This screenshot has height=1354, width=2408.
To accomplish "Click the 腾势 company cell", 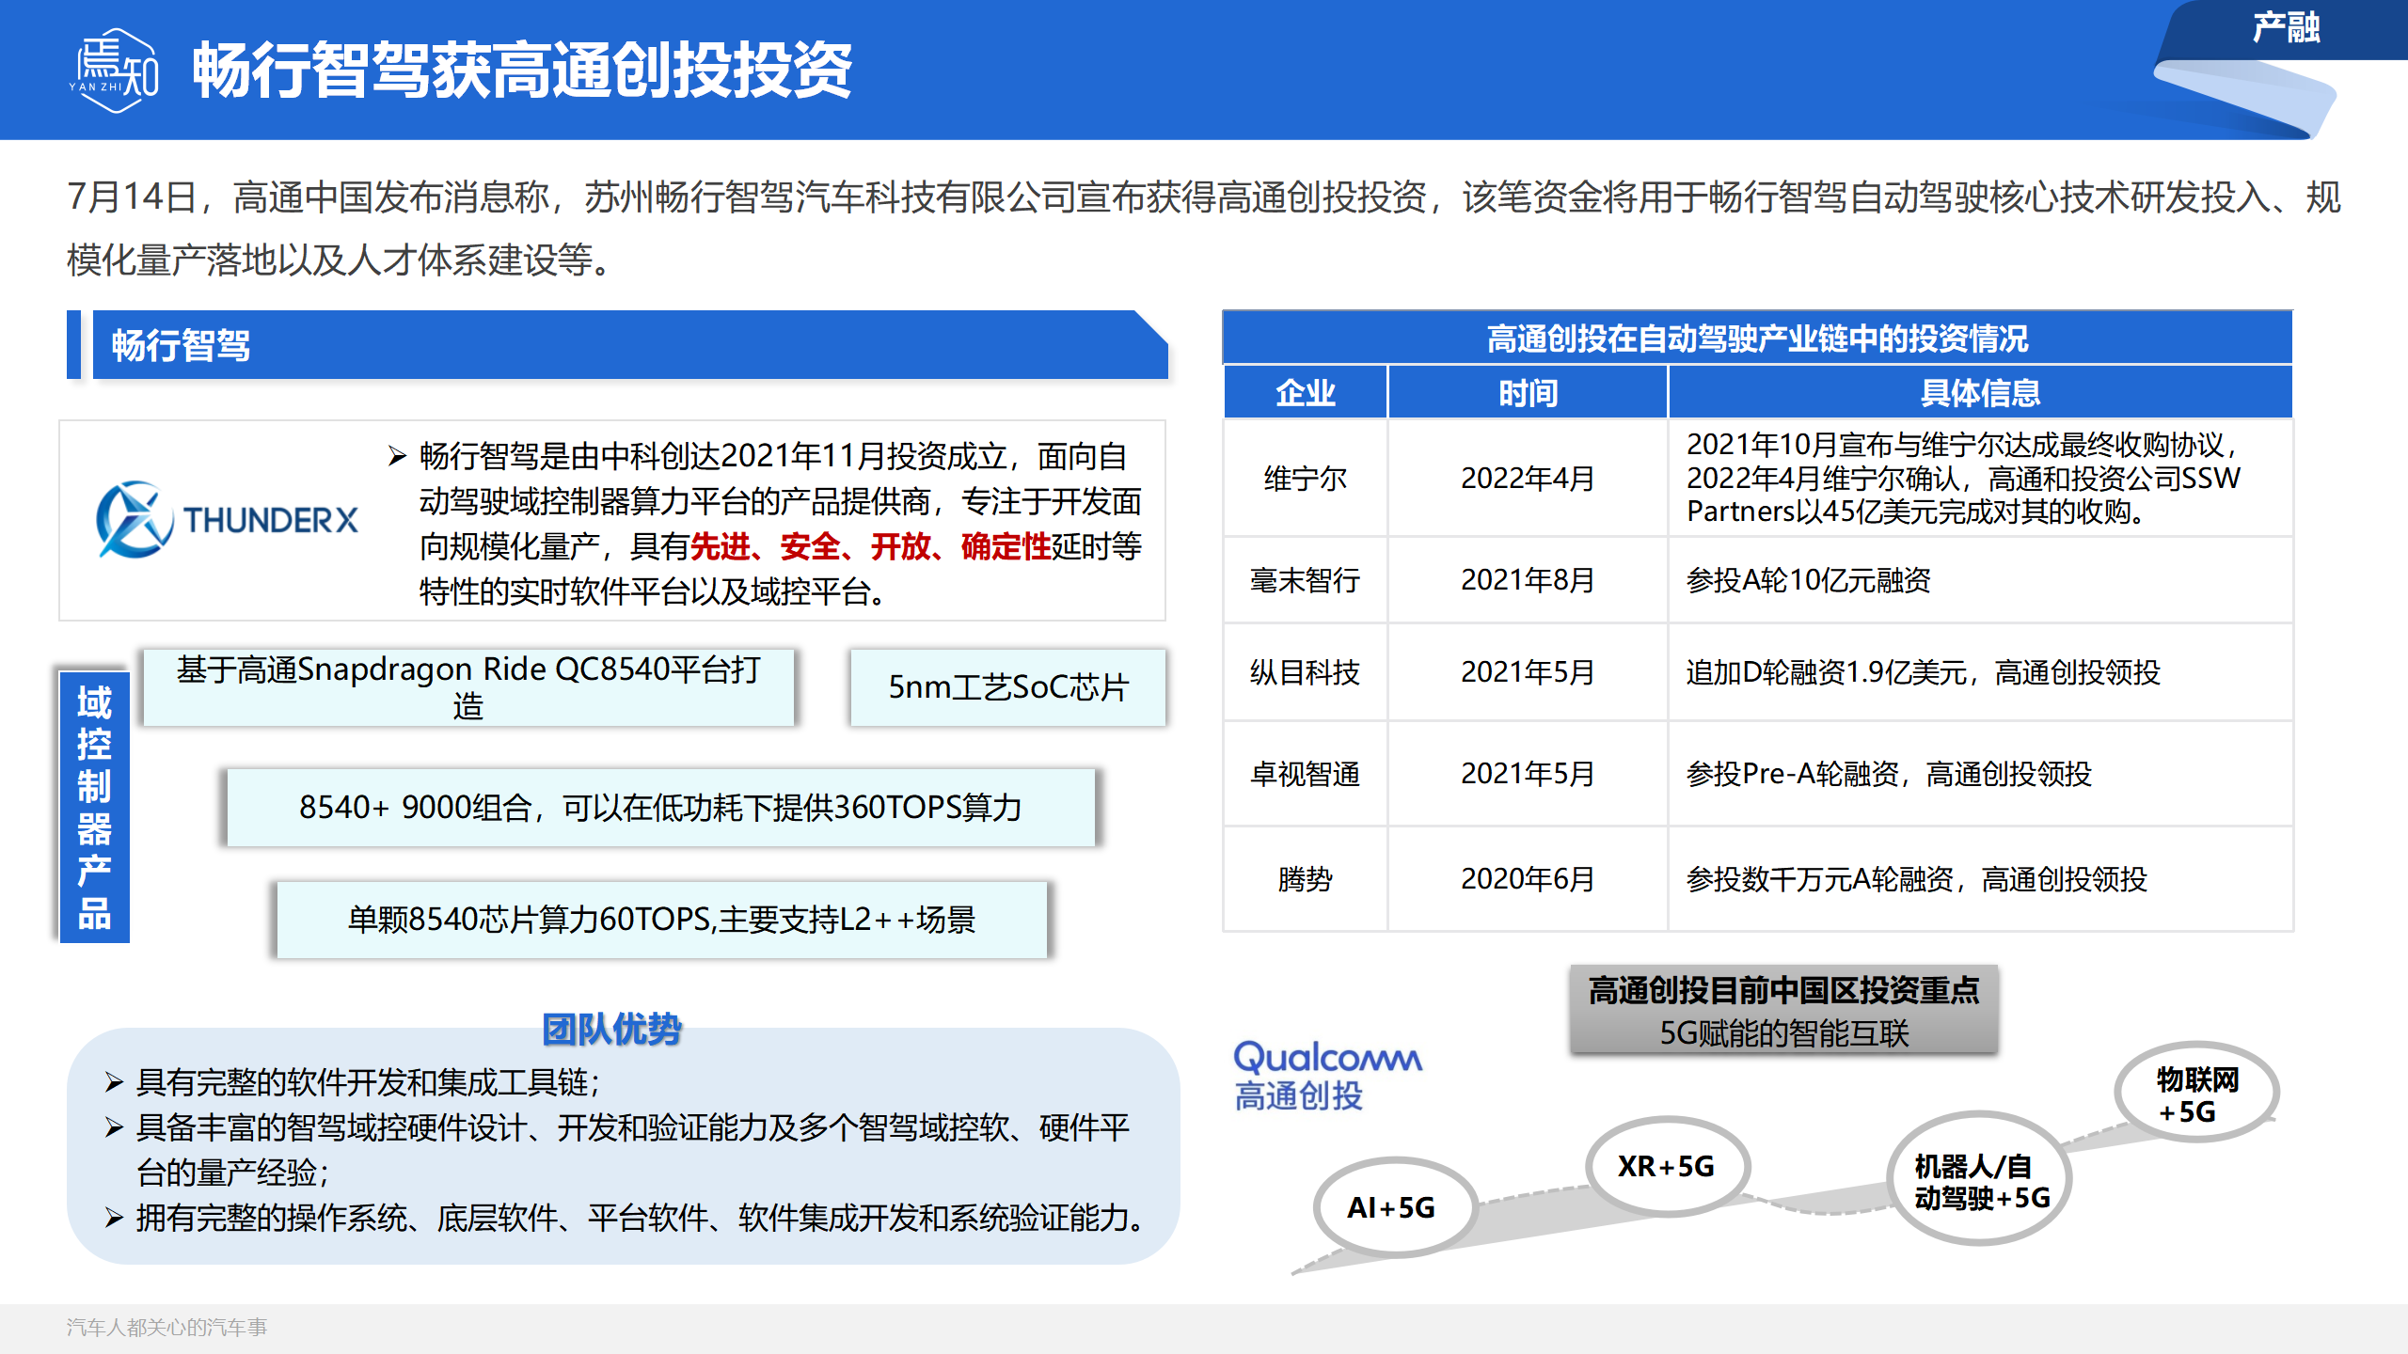I will point(1305,879).
